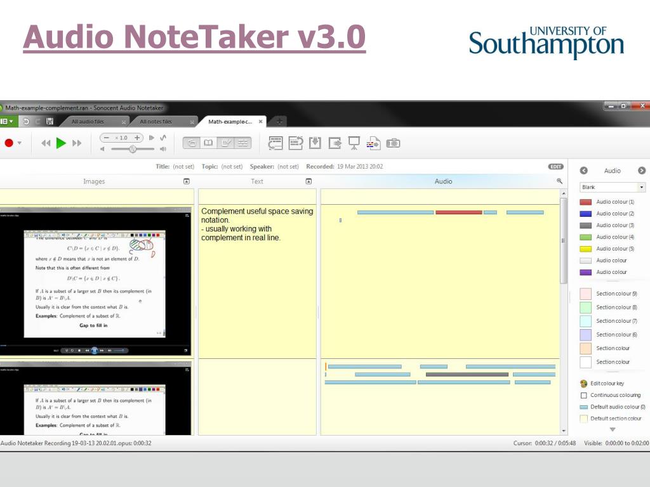The width and height of the screenshot is (650, 487).
Task: Select the grey Audio colour (3) swatch
Action: click(x=585, y=225)
